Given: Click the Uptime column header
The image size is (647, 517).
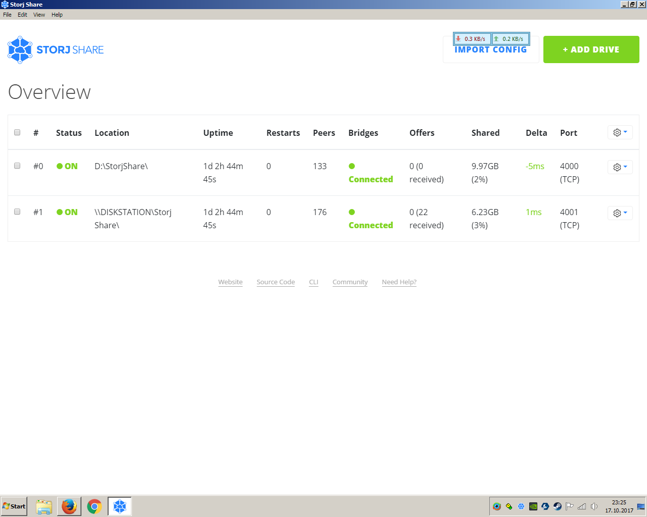Looking at the screenshot, I should tap(218, 133).
